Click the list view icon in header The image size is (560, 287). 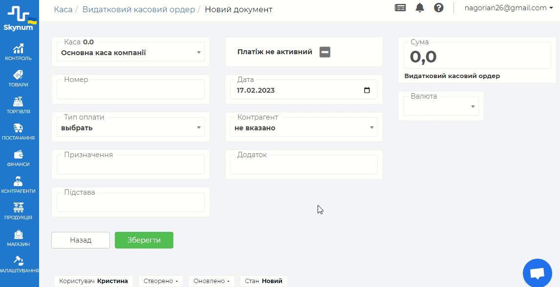(x=400, y=8)
